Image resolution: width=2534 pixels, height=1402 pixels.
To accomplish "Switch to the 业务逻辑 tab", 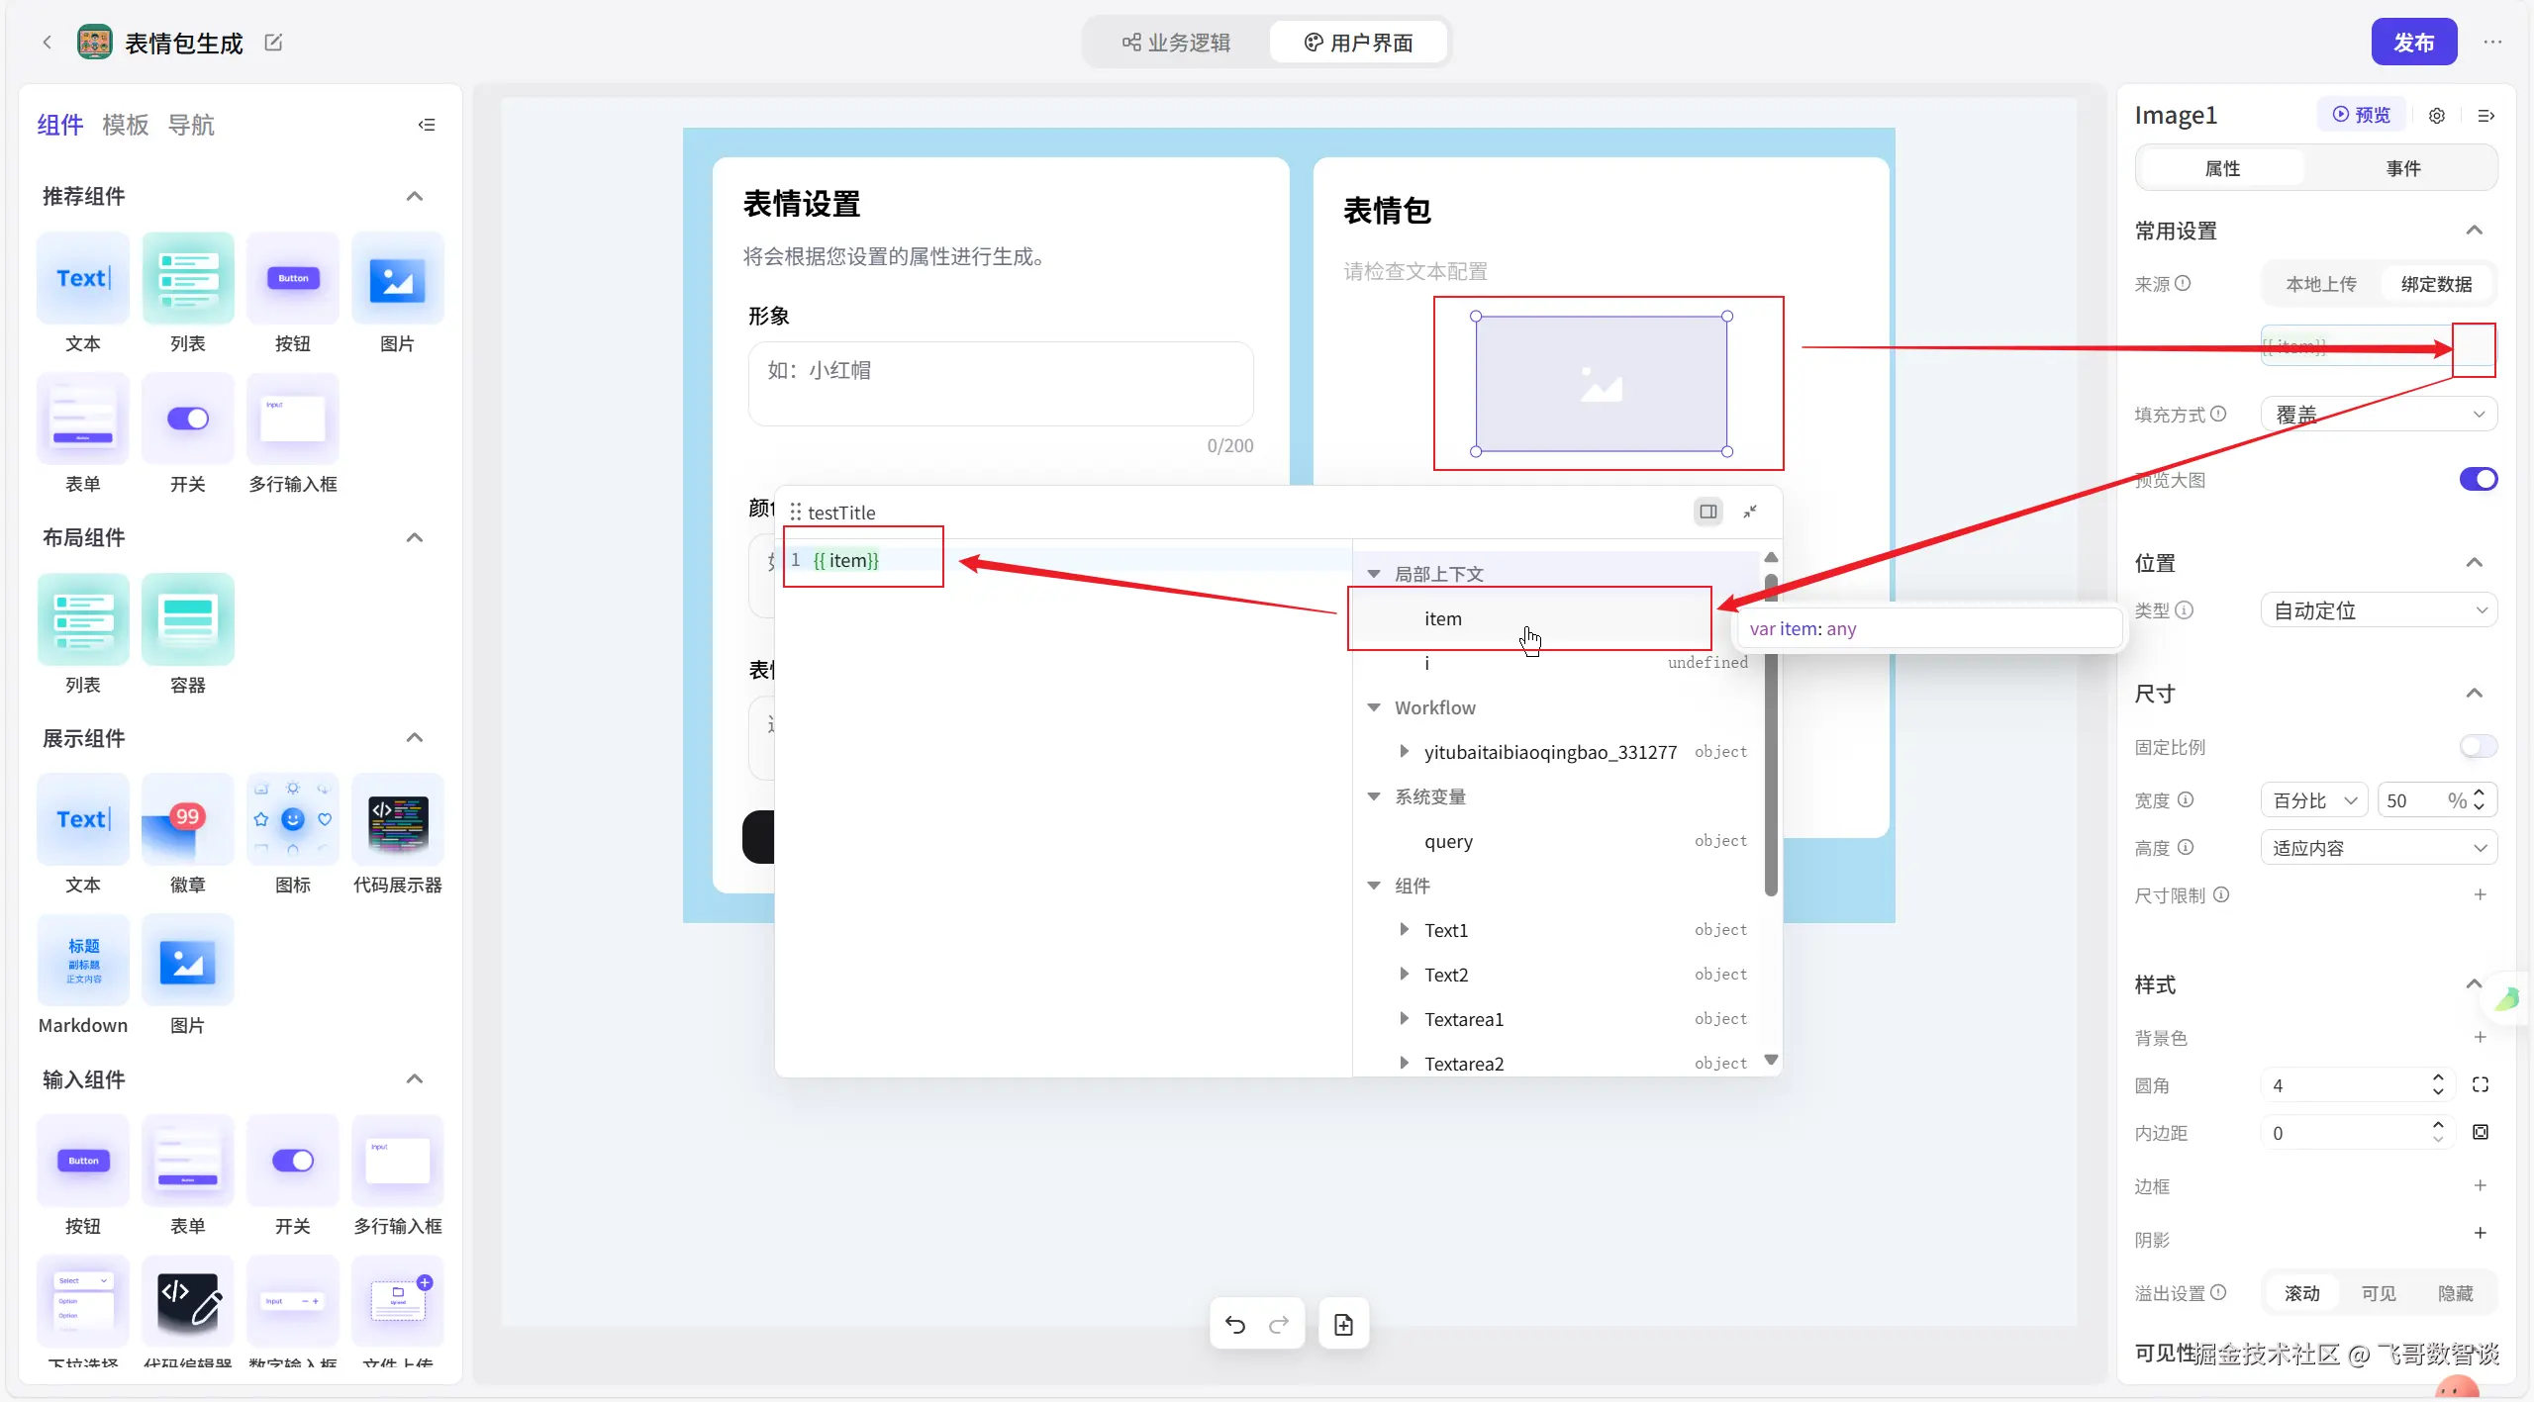I will click(x=1176, y=43).
